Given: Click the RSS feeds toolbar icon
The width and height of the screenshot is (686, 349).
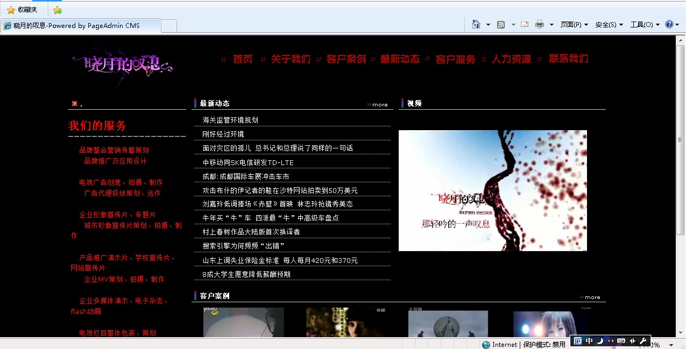Looking at the screenshot, I should [x=501, y=24].
